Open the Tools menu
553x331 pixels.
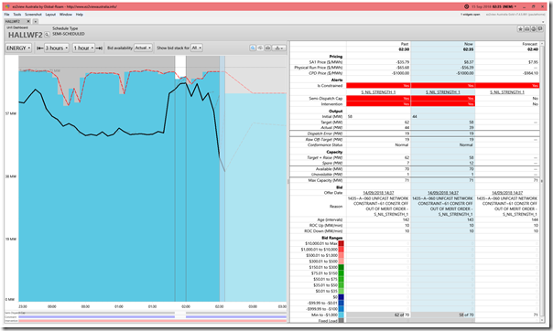click(x=17, y=15)
